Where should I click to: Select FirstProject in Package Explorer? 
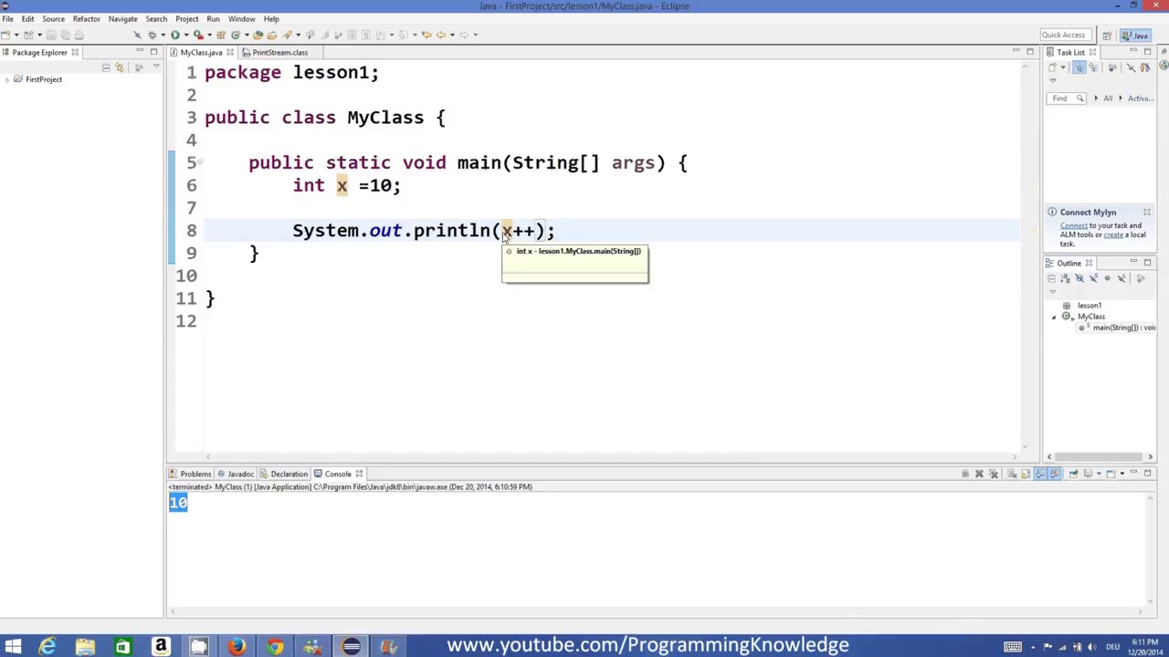[x=44, y=79]
